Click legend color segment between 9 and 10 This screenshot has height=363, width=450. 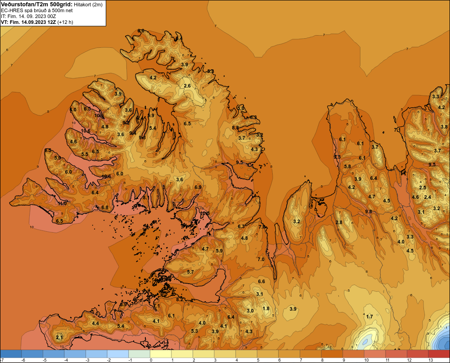coord(353,354)
